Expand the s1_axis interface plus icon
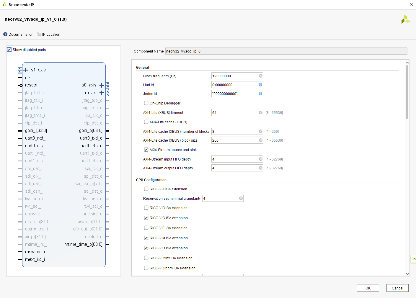Screen dimensions: 416x298 (26, 70)
